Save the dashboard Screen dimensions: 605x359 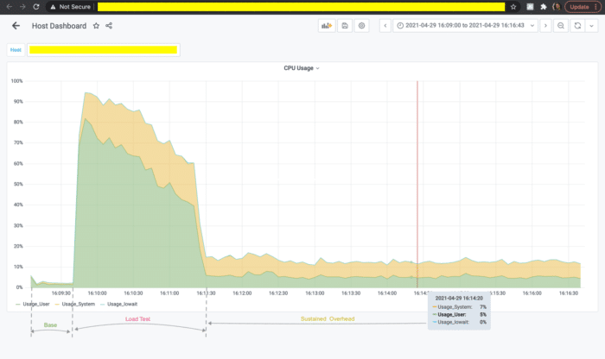345,26
